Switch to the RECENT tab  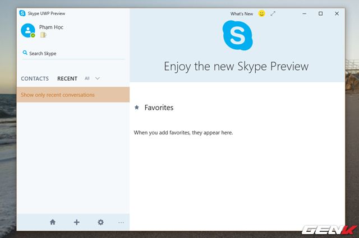(67, 78)
